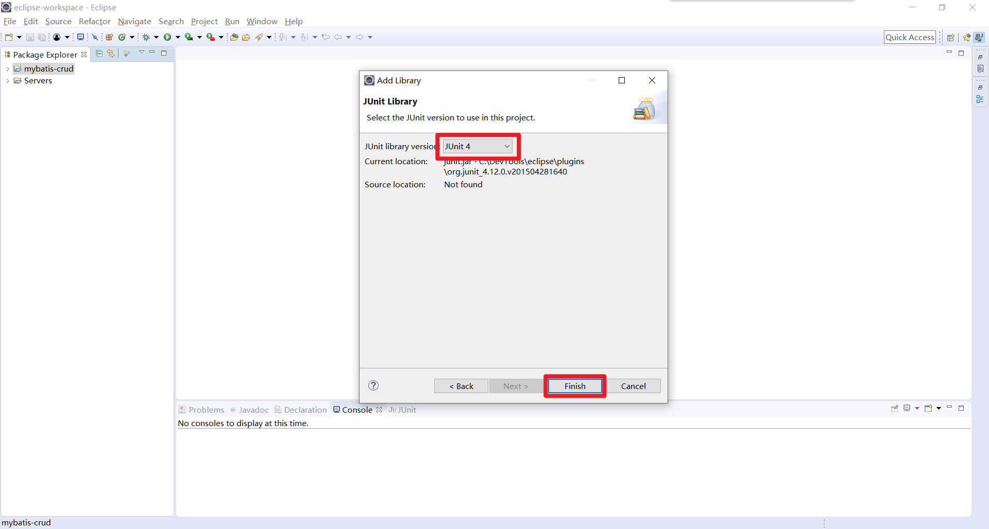Click the Task List trim icon on right
989x529 pixels.
click(x=980, y=69)
